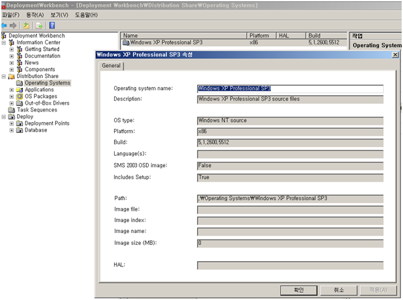Click the OS type field
This screenshot has height=300, width=403.
[290, 121]
